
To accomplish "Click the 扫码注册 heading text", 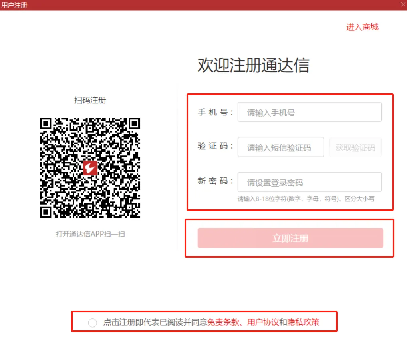I will click(x=90, y=100).
